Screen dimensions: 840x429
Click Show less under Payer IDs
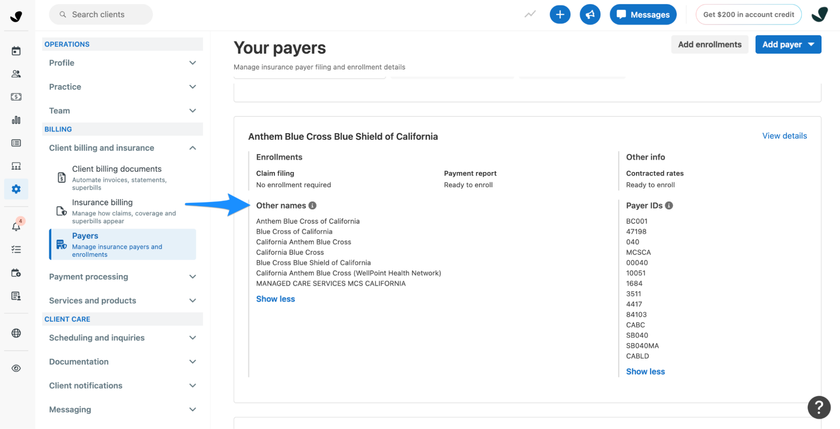tap(645, 371)
